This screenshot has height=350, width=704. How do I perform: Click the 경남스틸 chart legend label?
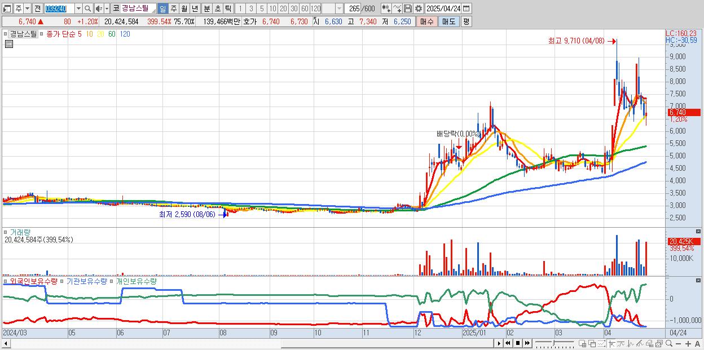coord(22,34)
